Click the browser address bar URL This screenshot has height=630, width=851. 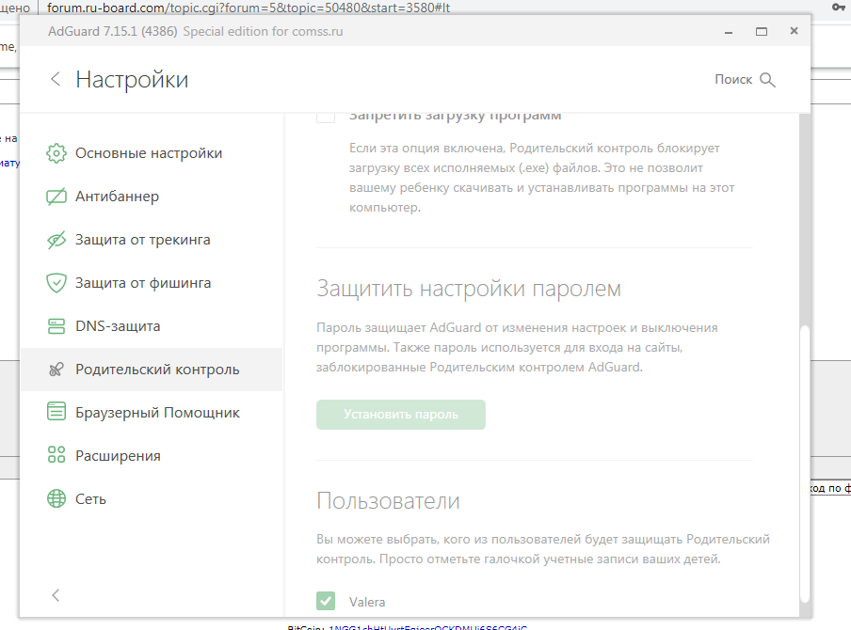249,8
